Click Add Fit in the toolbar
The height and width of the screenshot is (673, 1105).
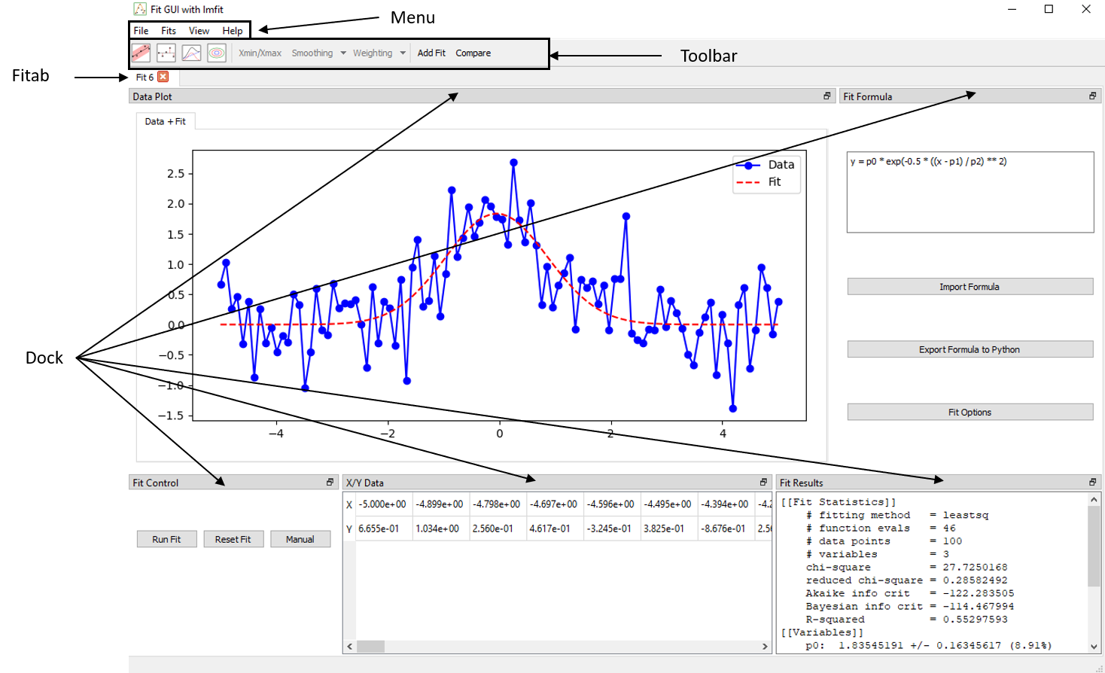click(x=431, y=53)
